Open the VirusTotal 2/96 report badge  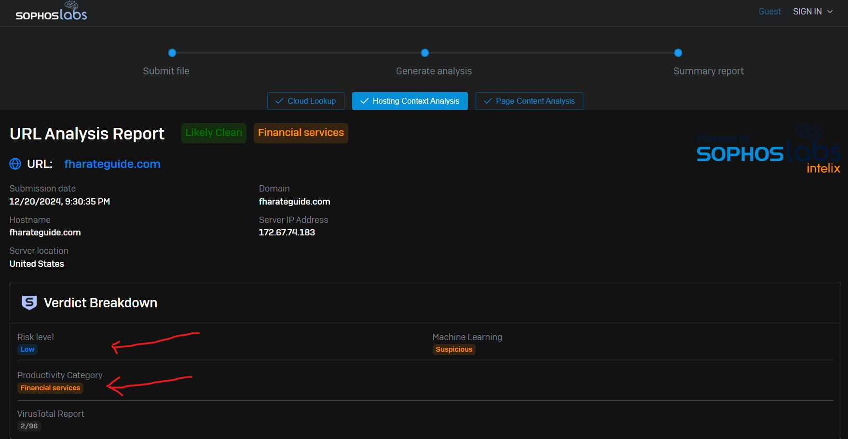pyautogui.click(x=29, y=426)
